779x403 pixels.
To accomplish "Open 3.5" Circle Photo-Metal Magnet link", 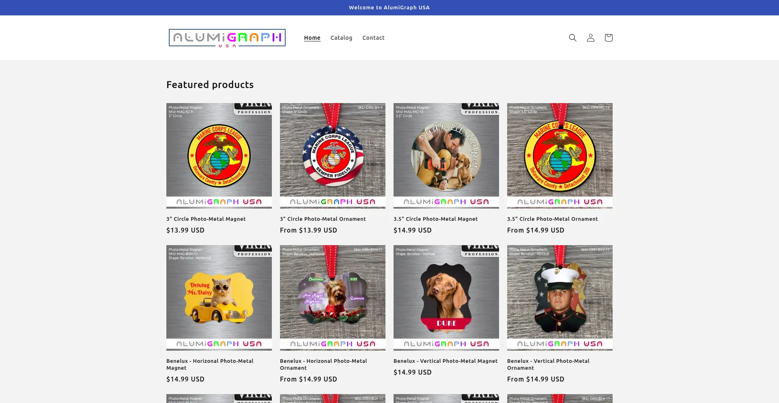I will pos(435,219).
